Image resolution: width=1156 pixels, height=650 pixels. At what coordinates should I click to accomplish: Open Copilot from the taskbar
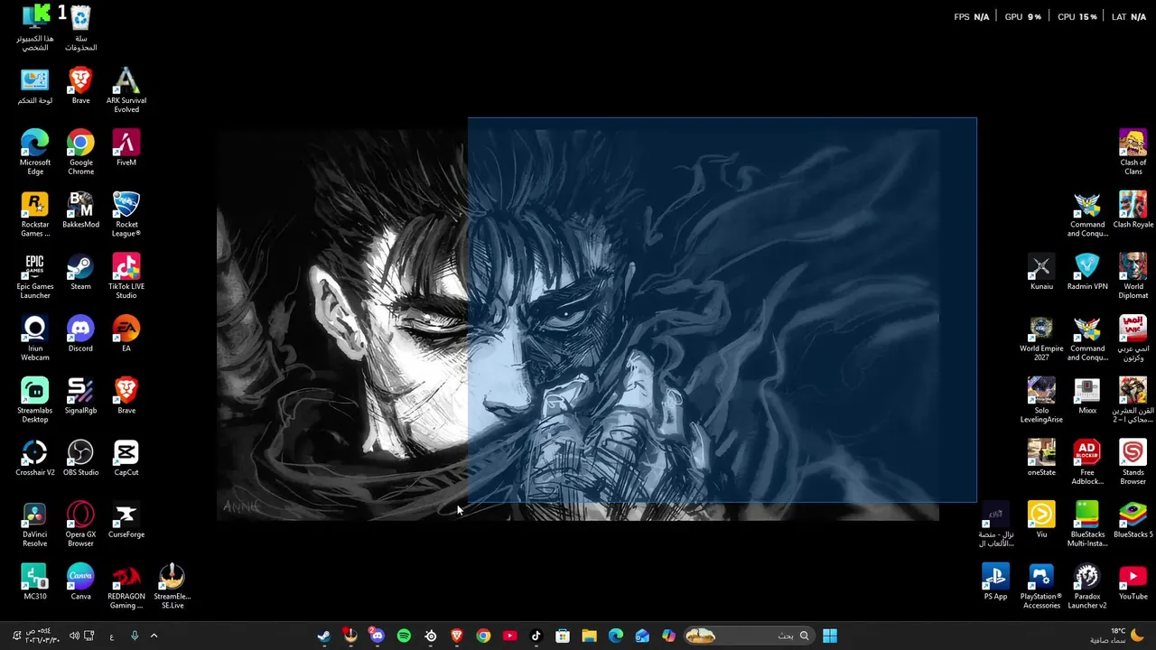(x=668, y=636)
